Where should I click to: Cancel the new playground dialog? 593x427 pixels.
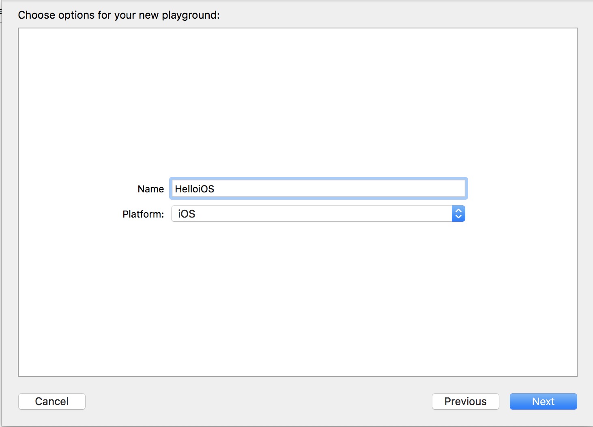[52, 401]
